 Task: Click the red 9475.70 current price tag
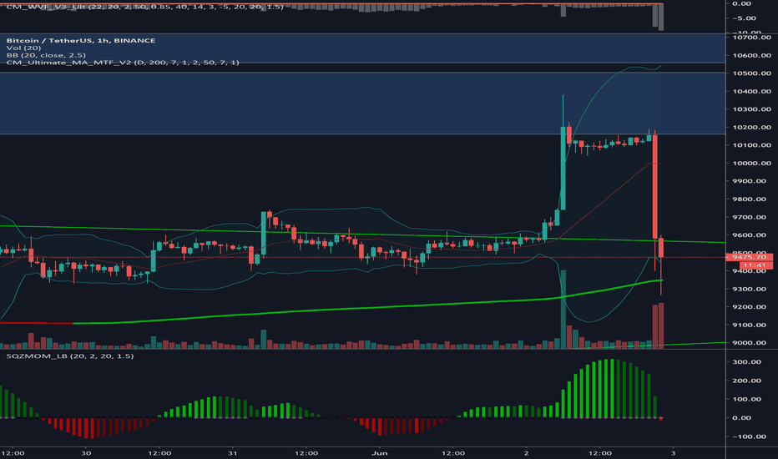(x=750, y=257)
